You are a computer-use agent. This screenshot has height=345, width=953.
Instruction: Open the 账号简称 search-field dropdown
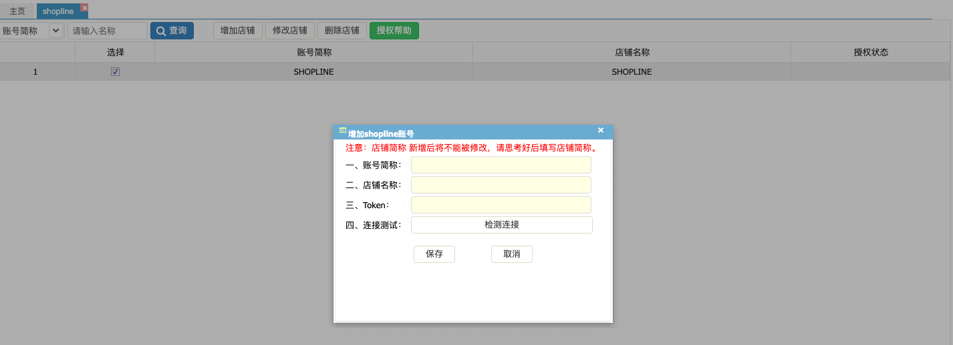(55, 31)
